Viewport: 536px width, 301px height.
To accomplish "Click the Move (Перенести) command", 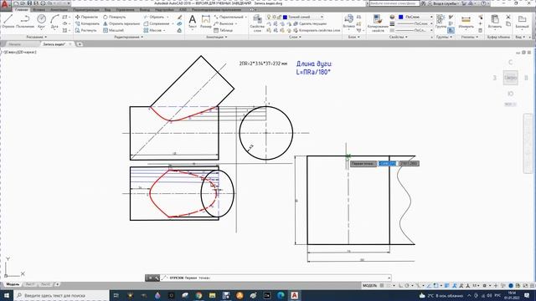I will pos(86,17).
